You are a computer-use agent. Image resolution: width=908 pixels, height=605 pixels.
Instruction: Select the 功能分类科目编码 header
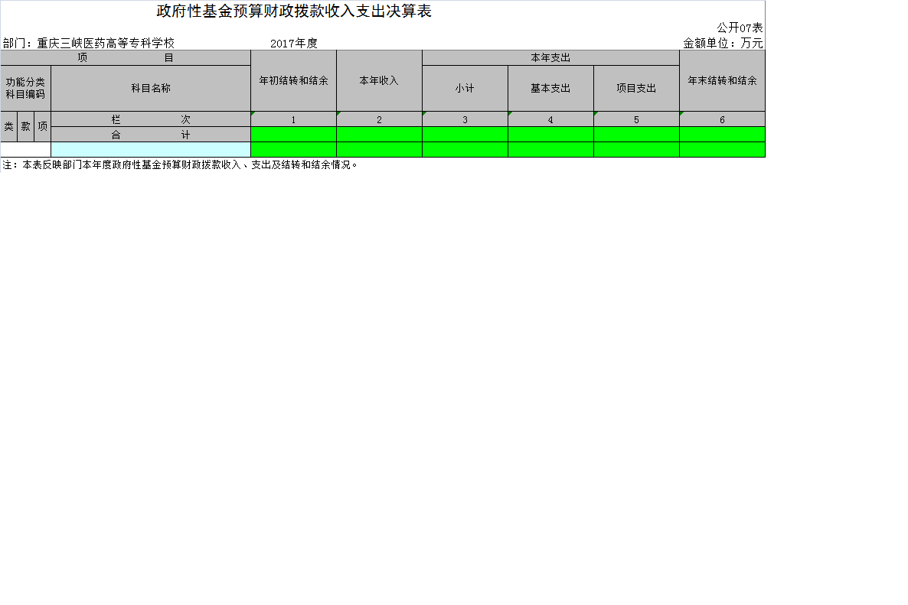click(25, 88)
